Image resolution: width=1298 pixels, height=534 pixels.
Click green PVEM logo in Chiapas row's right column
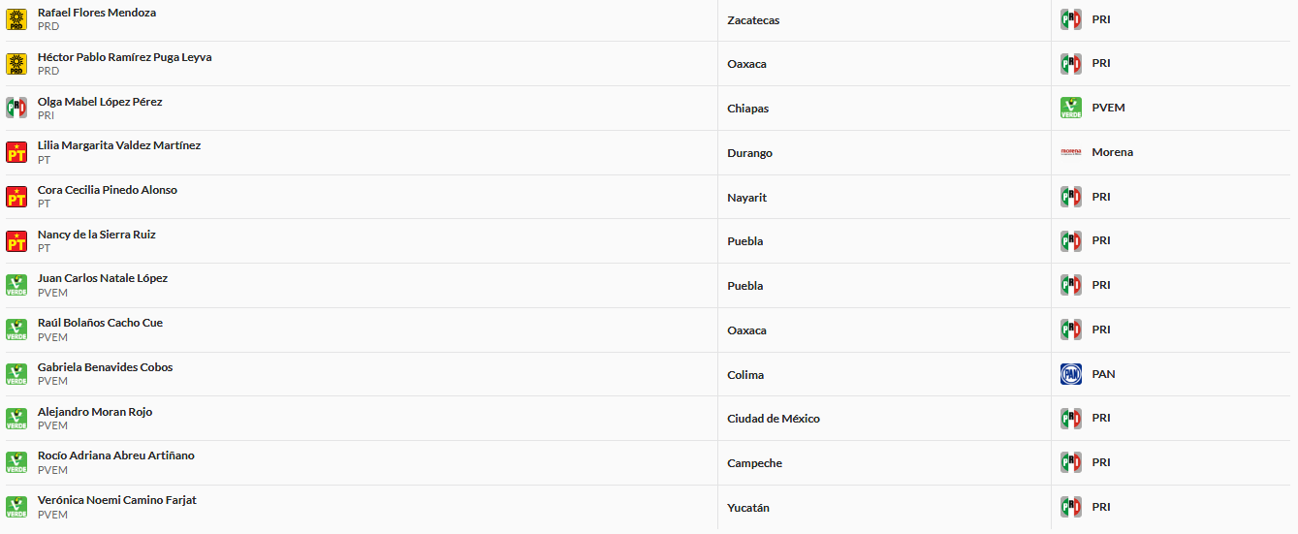click(1070, 108)
